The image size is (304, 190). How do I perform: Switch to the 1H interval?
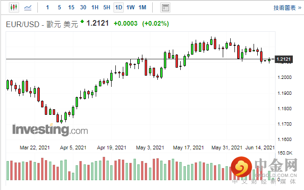(x=95, y=7)
